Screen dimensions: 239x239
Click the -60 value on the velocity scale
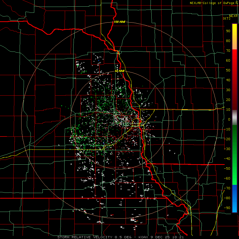point(227,178)
